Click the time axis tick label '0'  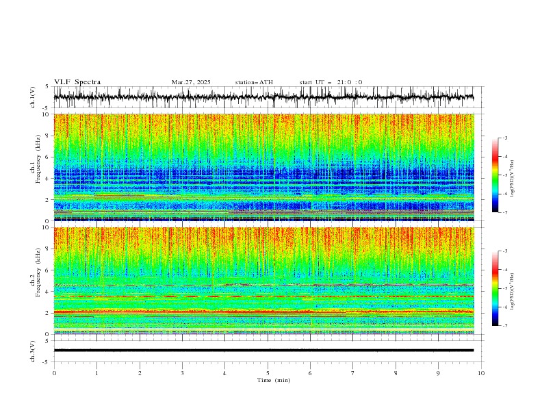[54, 373]
